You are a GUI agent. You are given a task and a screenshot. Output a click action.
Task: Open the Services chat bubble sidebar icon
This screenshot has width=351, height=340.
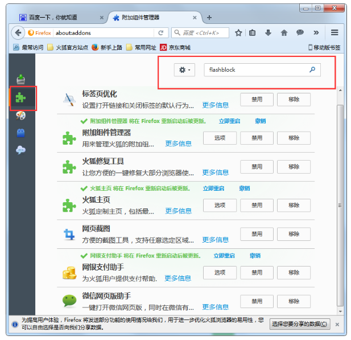21,150
